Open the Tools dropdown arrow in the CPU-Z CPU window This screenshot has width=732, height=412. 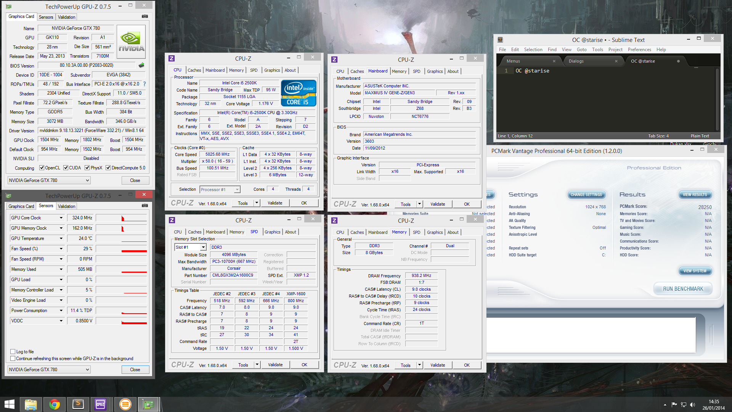pyautogui.click(x=257, y=203)
